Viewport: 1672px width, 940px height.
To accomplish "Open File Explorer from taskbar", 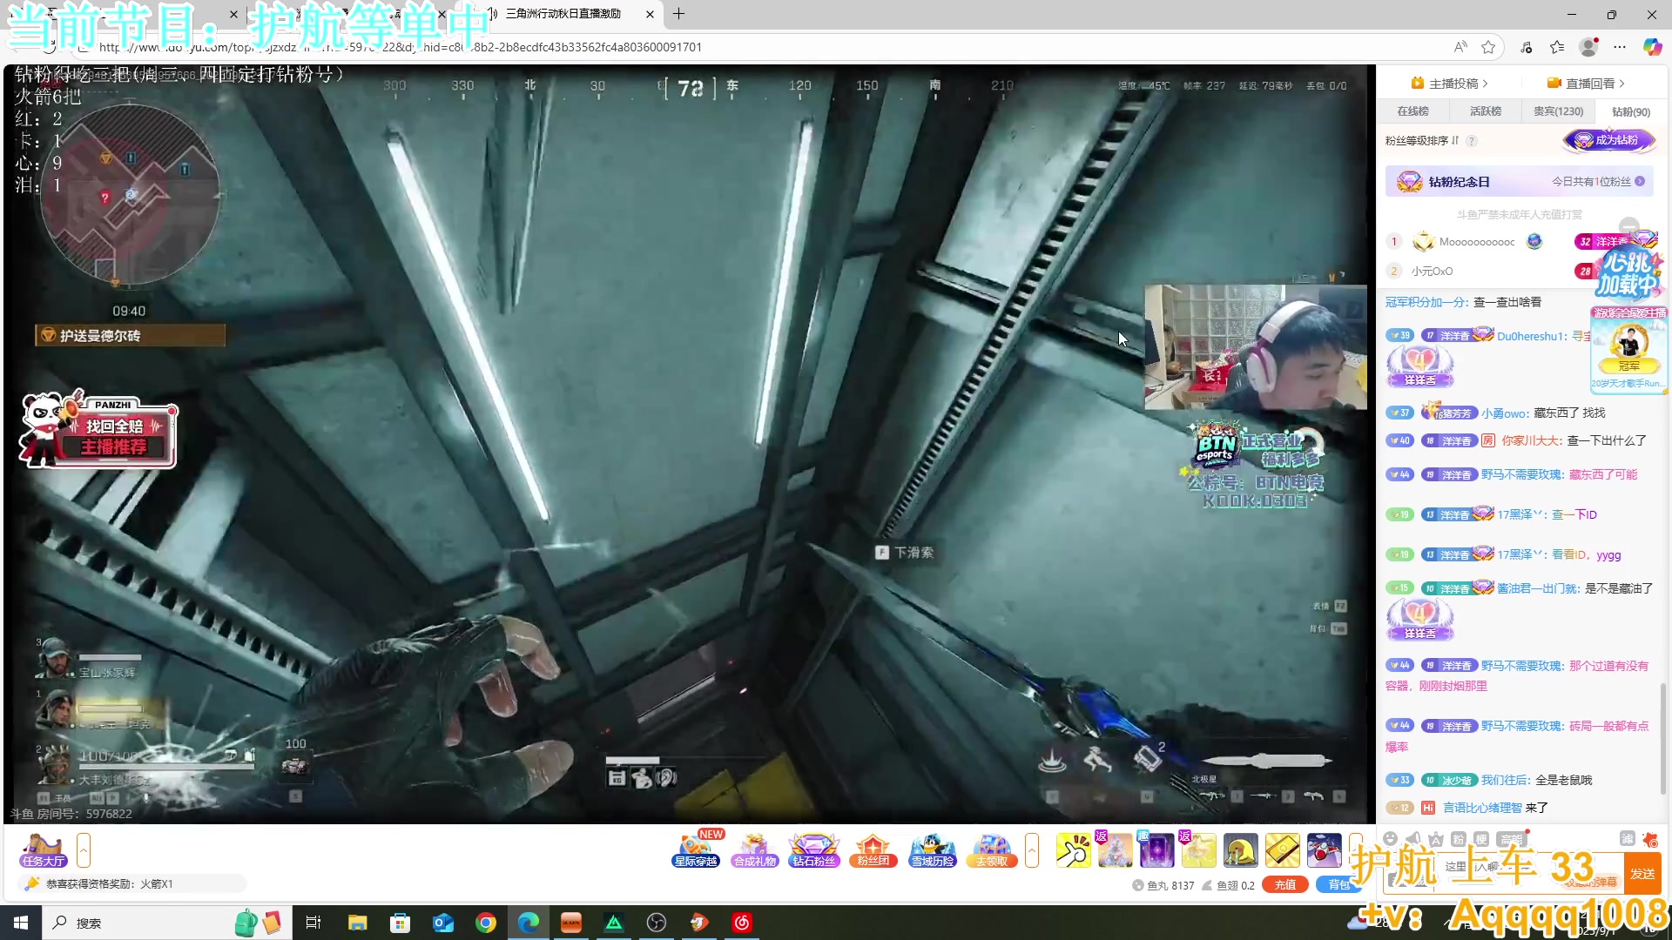I will (x=358, y=923).
